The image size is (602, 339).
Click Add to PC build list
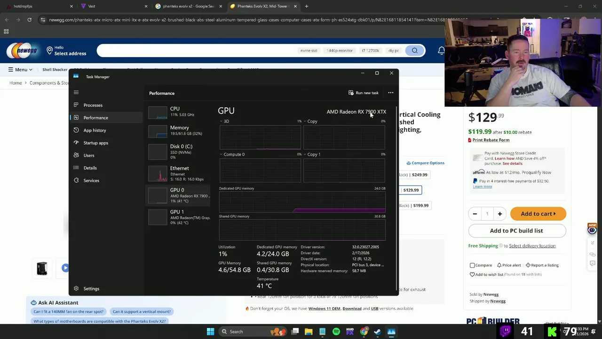(x=516, y=231)
